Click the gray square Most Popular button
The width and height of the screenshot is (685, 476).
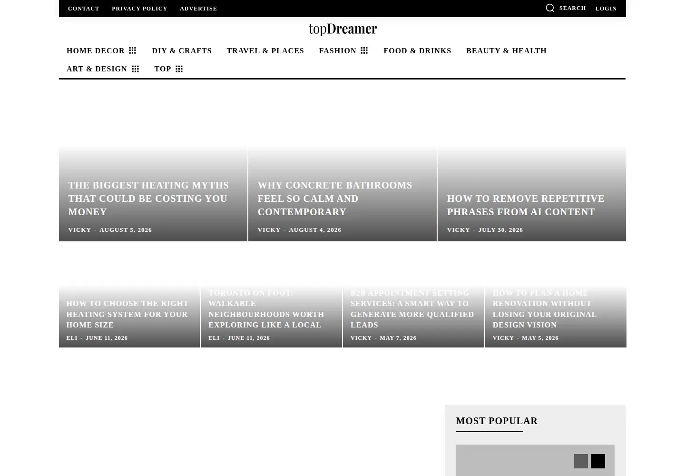pos(581,461)
